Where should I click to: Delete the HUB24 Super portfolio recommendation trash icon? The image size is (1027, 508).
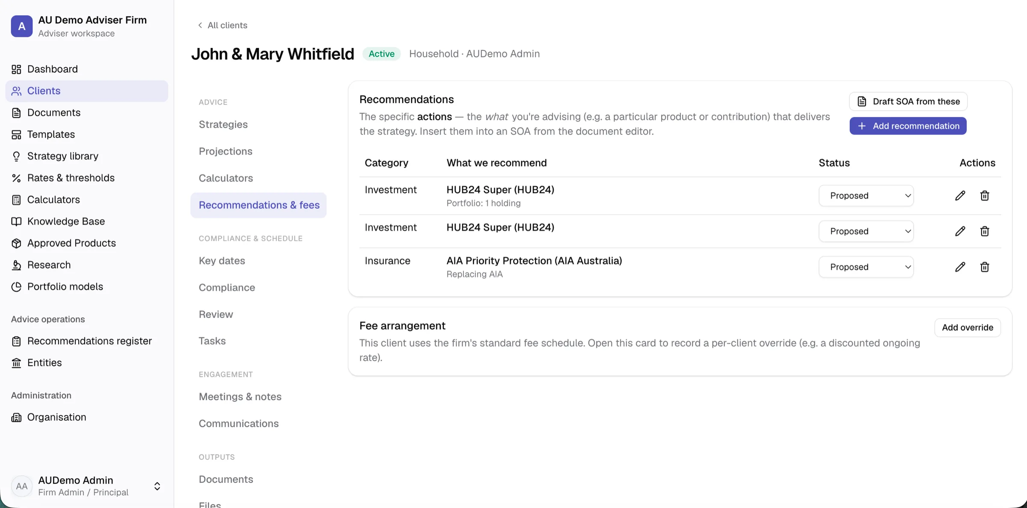pyautogui.click(x=985, y=196)
